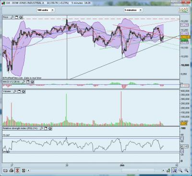The width and height of the screenshot is (192, 176).
Task: Close the MACD indicator panel
Action: pos(32,82)
